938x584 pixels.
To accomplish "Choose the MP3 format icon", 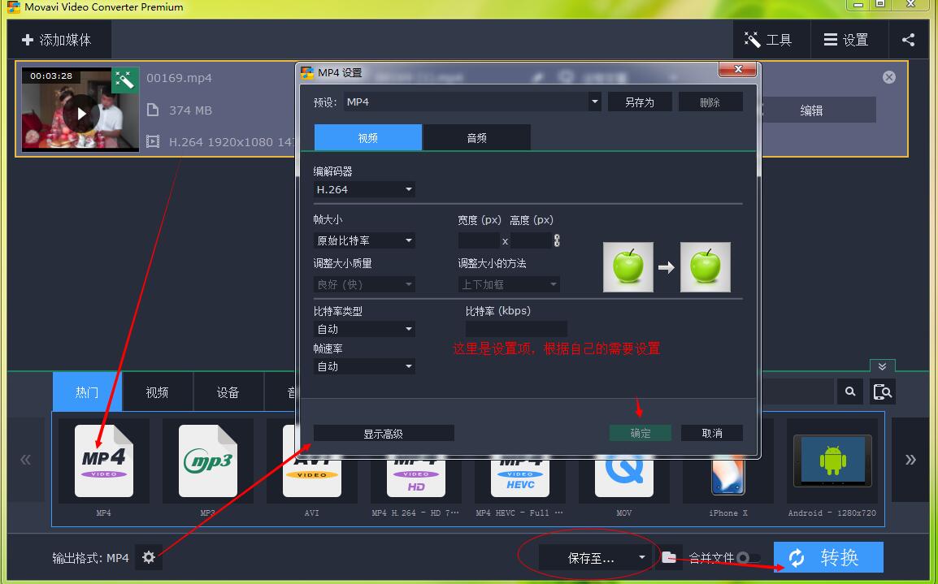I will coord(207,461).
